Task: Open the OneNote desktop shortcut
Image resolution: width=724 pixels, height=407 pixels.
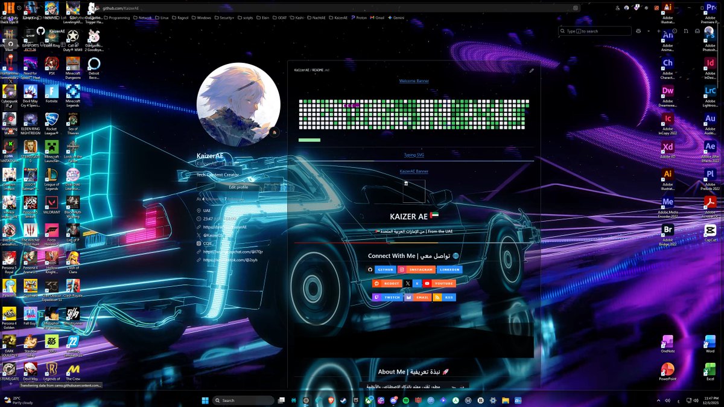Action: tap(667, 344)
